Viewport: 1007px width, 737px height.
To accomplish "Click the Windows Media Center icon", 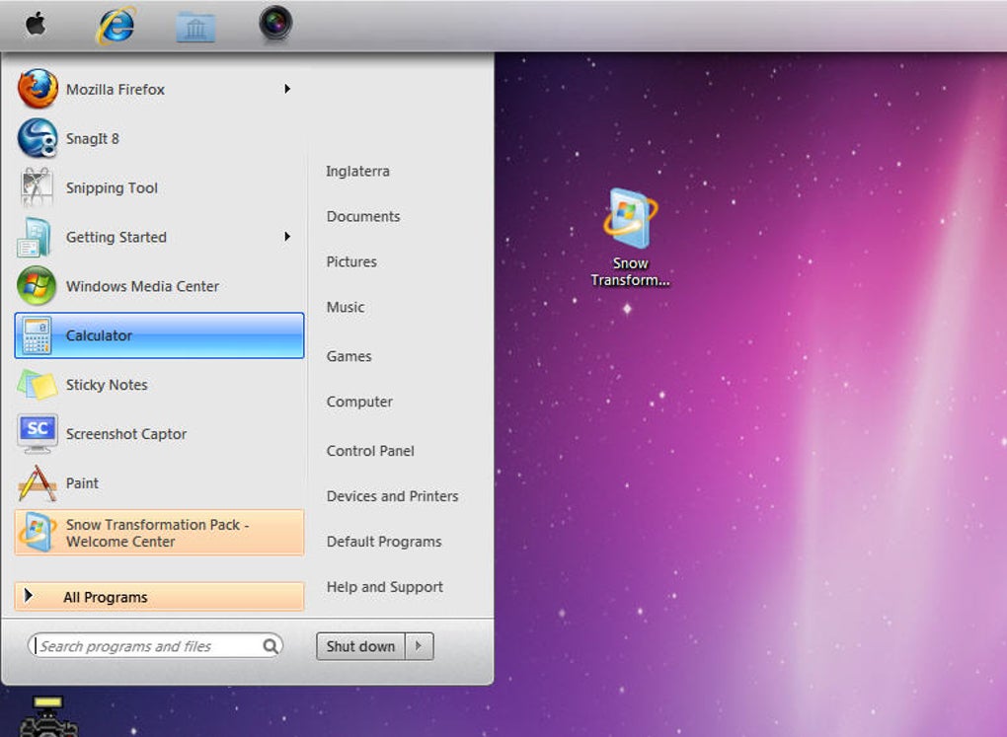I will [37, 286].
